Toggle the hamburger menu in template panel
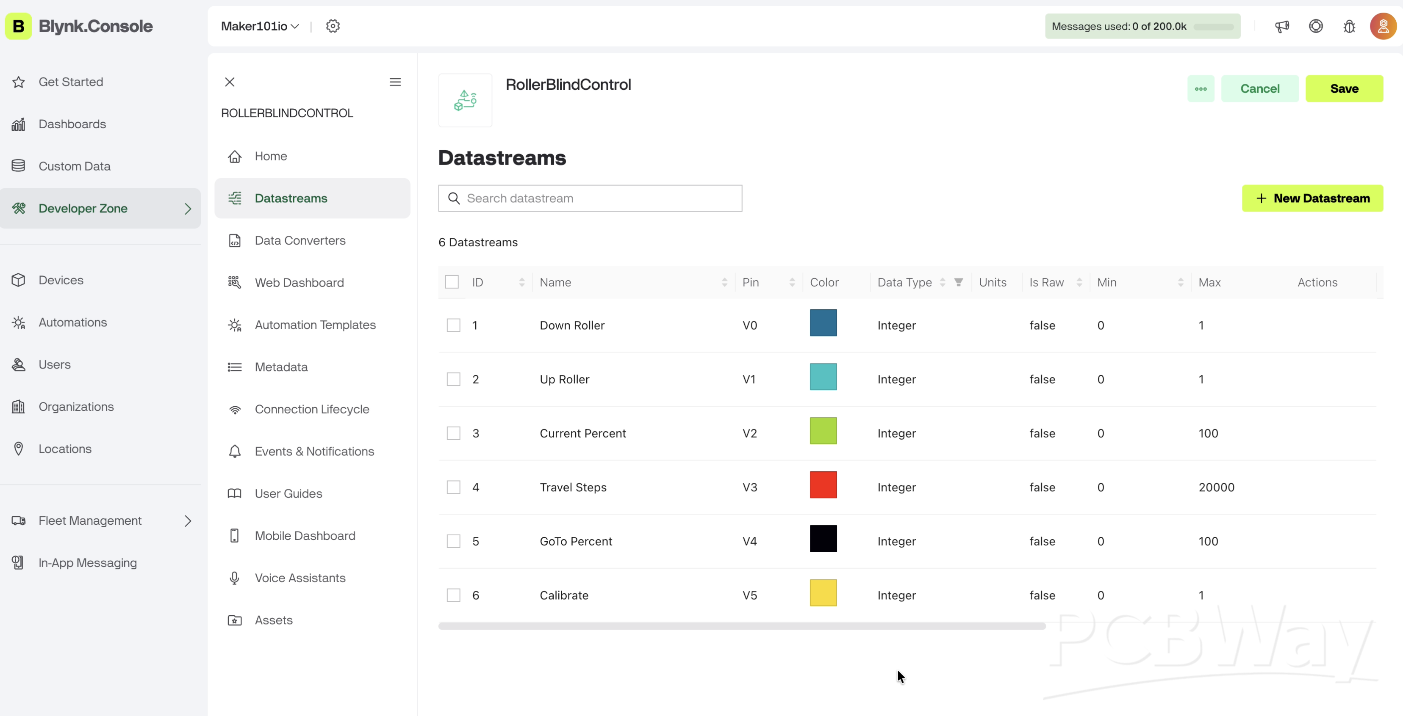Viewport: 1403px width, 716px height. point(395,82)
